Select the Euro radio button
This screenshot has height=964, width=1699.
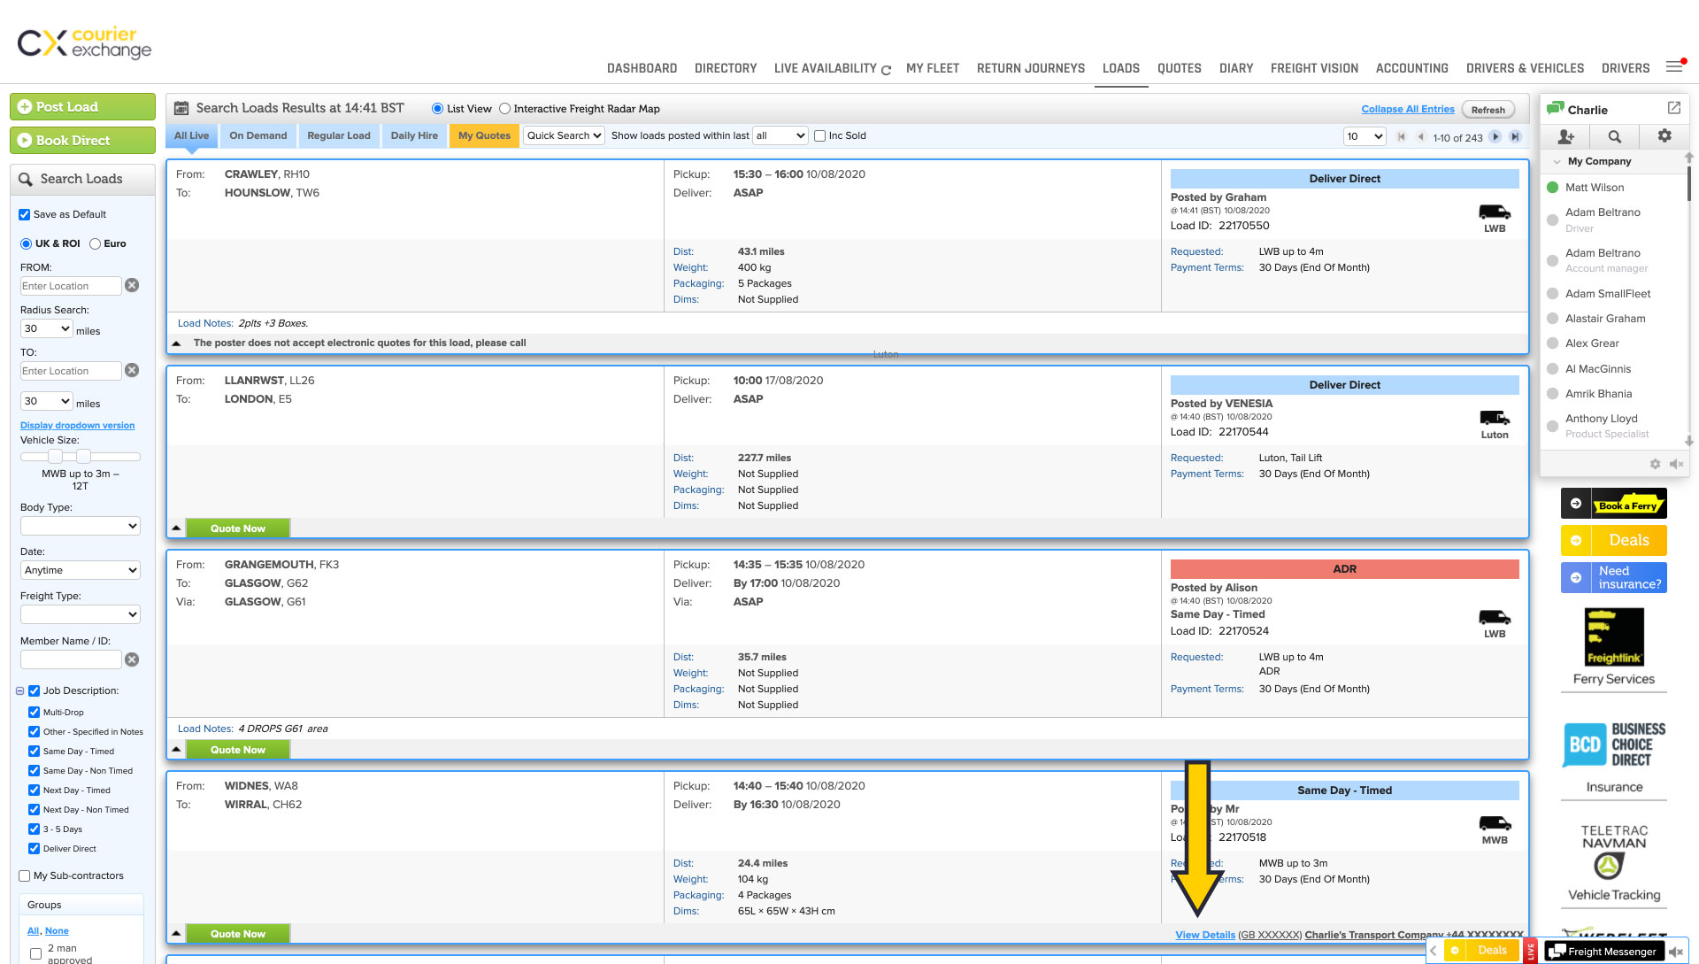click(95, 243)
